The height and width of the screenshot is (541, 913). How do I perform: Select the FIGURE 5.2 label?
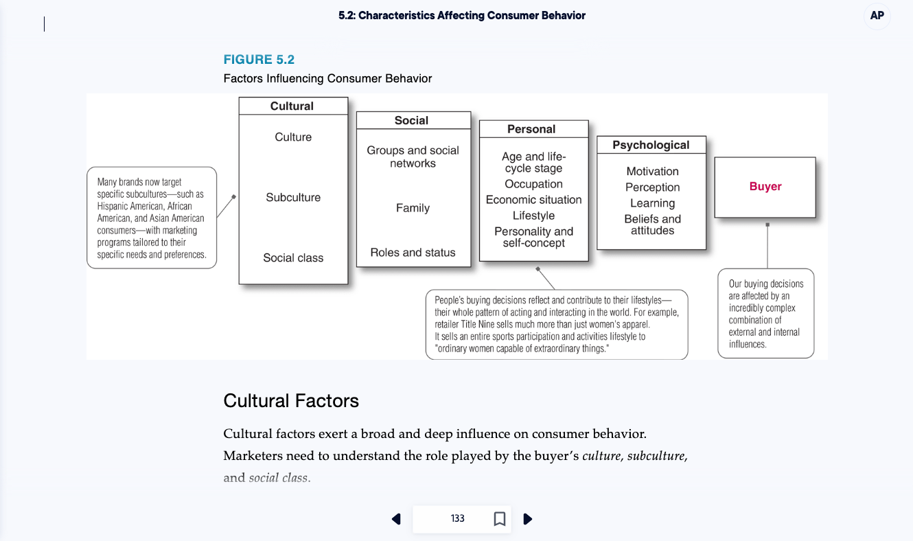pyautogui.click(x=259, y=60)
